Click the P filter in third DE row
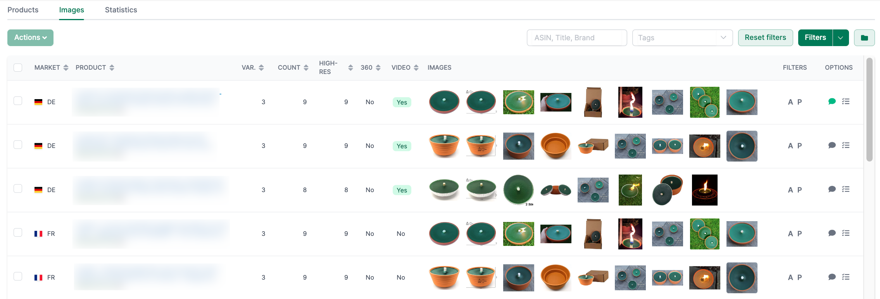Image resolution: width=880 pixels, height=299 pixels. (799, 190)
